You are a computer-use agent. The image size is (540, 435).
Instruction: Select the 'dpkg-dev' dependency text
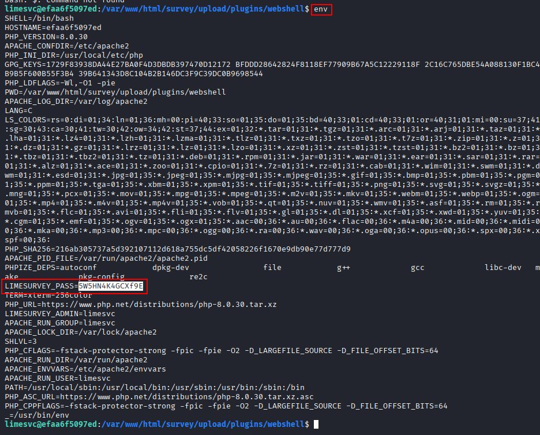pos(170,268)
